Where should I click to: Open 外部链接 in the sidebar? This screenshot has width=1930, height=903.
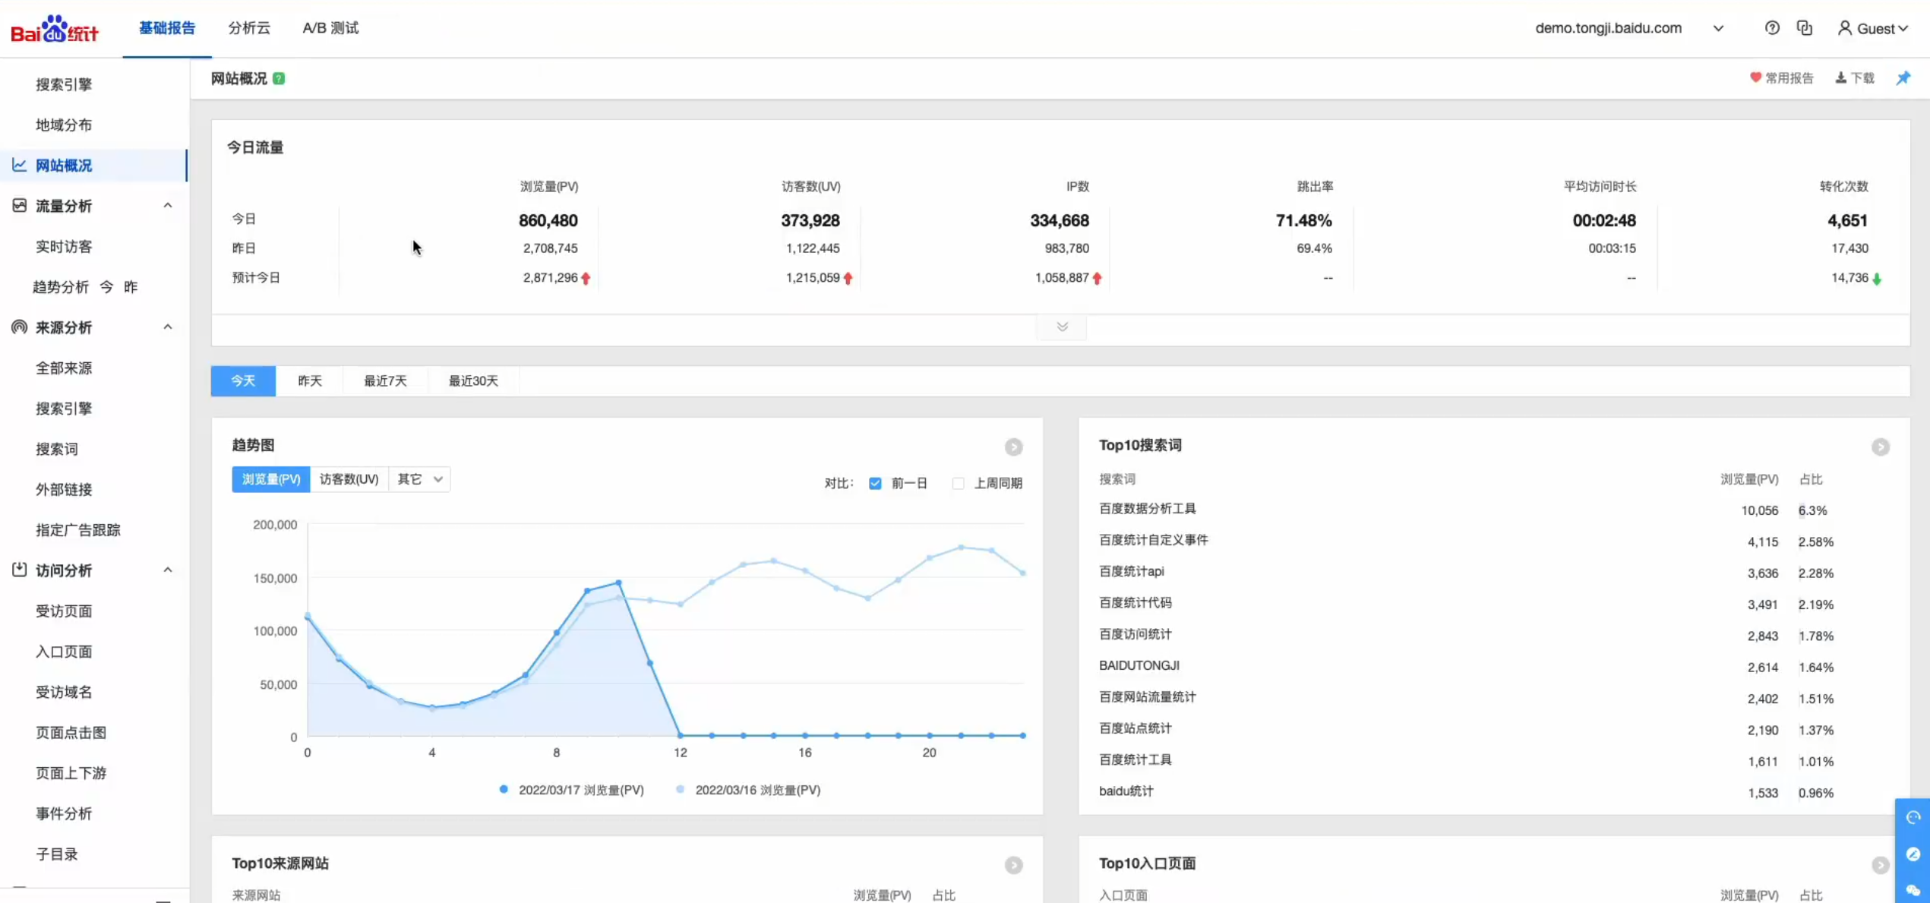tap(64, 489)
